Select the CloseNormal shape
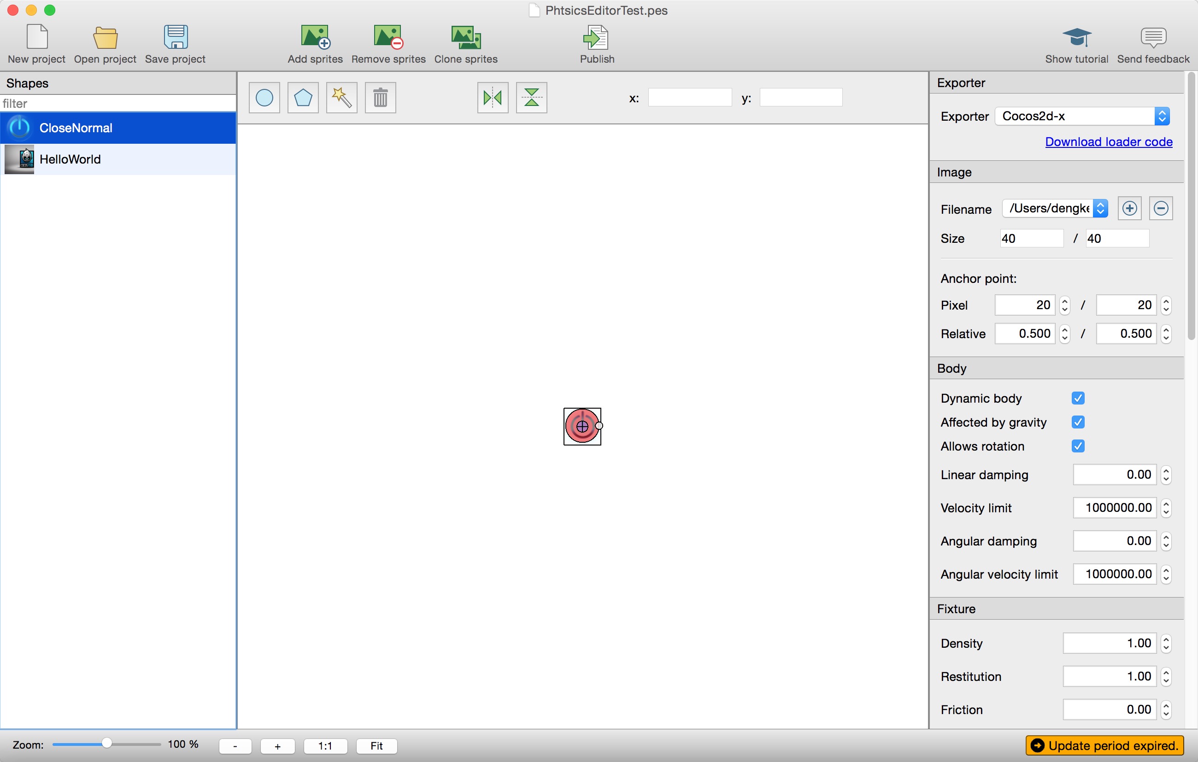 (x=118, y=128)
